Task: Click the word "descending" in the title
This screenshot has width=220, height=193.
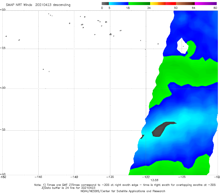Action: point(62,5)
